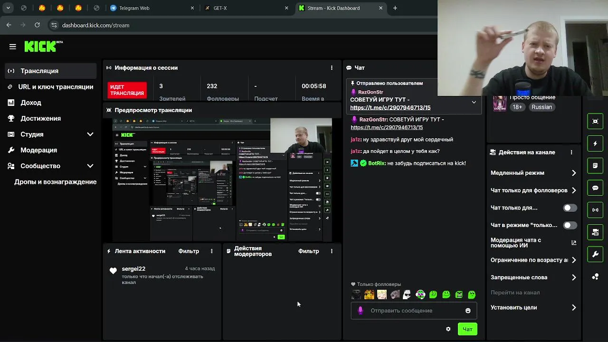Insert the dark gorilla emote
Image resolution: width=608 pixels, height=342 pixels.
[356, 294]
